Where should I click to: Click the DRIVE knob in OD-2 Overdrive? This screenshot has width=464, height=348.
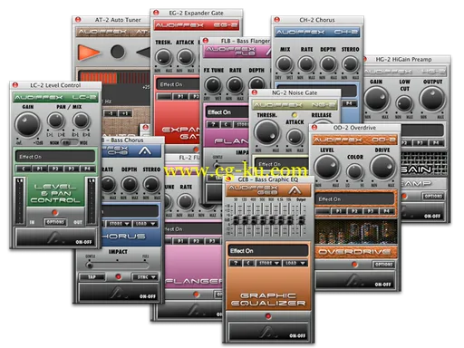tap(382, 167)
